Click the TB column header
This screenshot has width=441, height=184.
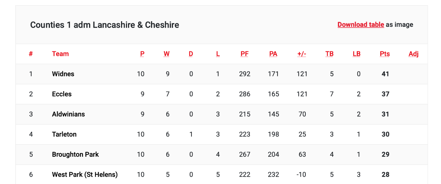pyautogui.click(x=329, y=54)
